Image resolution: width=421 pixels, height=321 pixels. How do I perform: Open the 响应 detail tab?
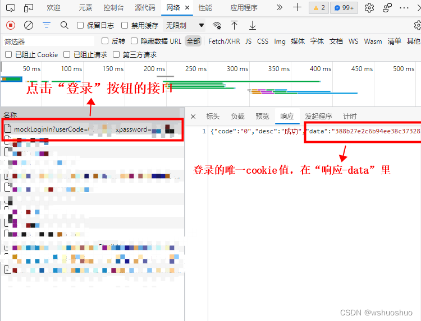[x=287, y=117]
